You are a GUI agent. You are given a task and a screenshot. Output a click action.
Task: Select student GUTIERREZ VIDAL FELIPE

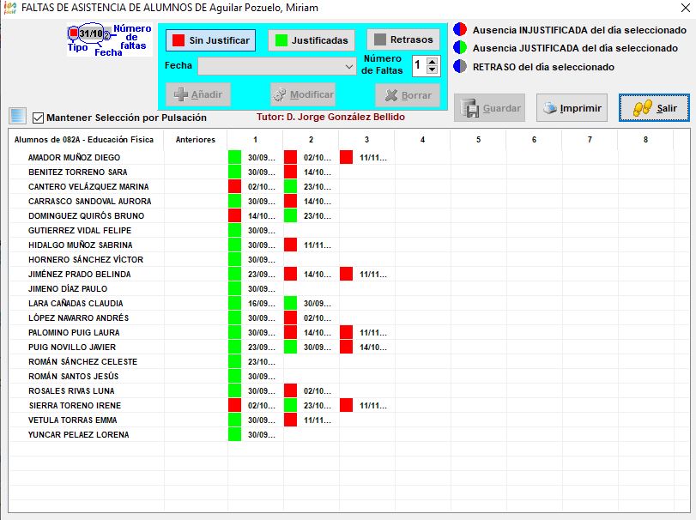pos(80,231)
